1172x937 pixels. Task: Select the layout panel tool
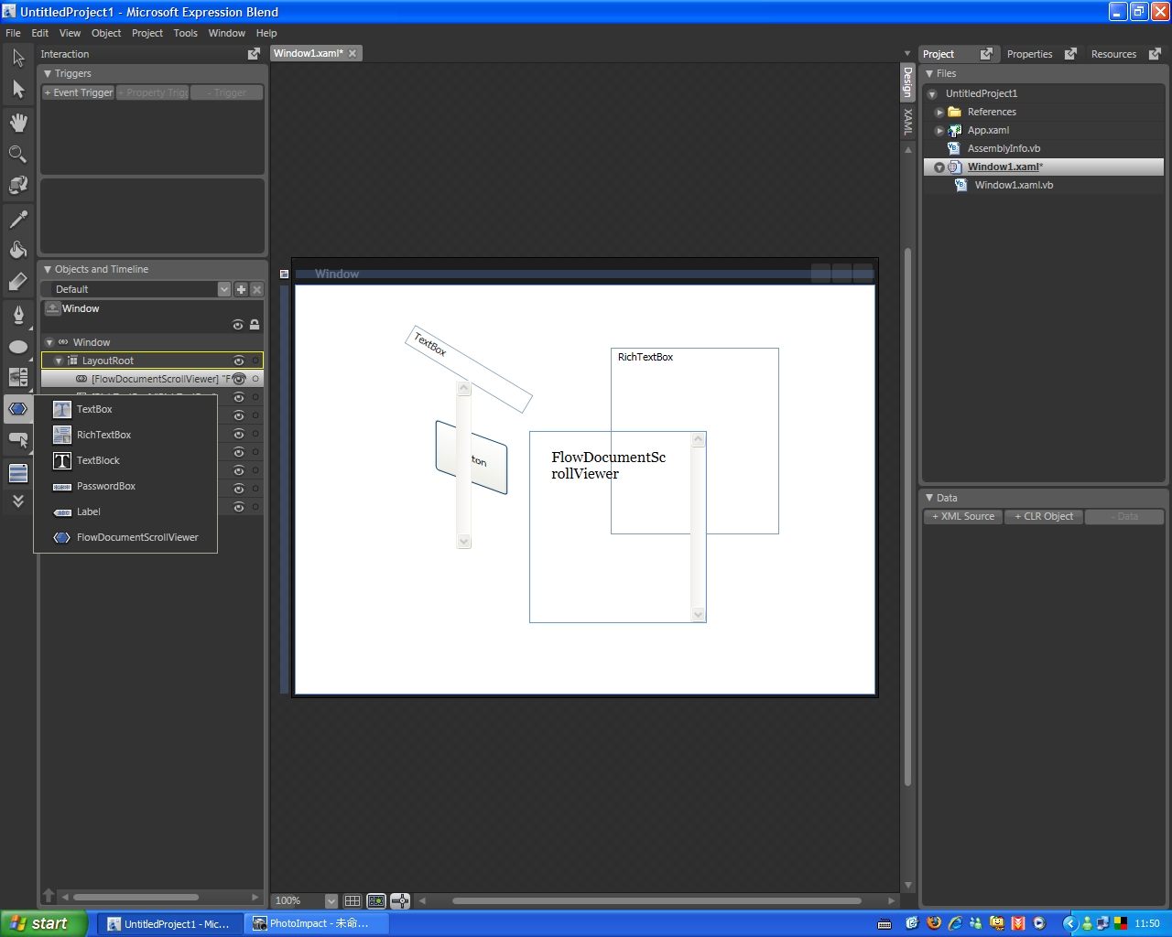(x=18, y=377)
